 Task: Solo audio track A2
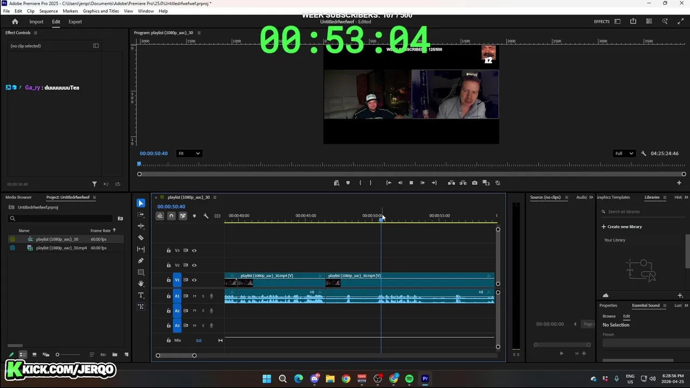pyautogui.click(x=203, y=310)
